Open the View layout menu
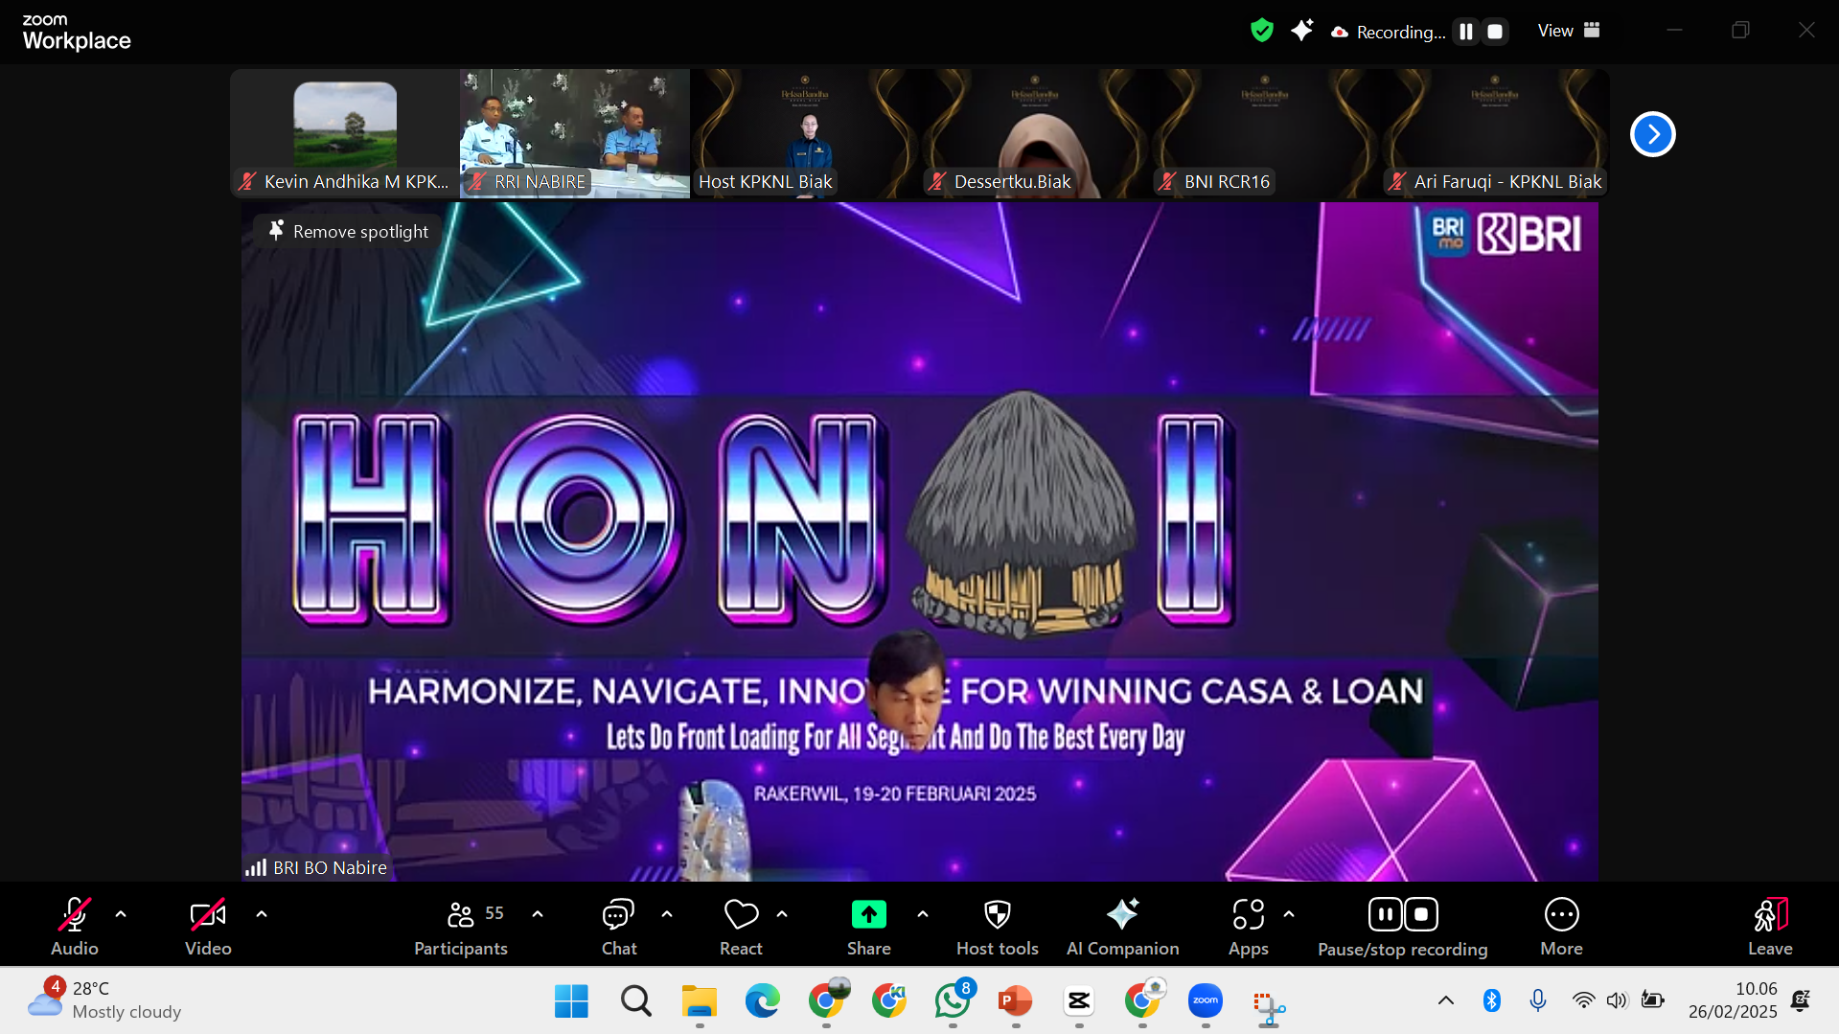Image resolution: width=1839 pixels, height=1034 pixels. pos(1568,31)
